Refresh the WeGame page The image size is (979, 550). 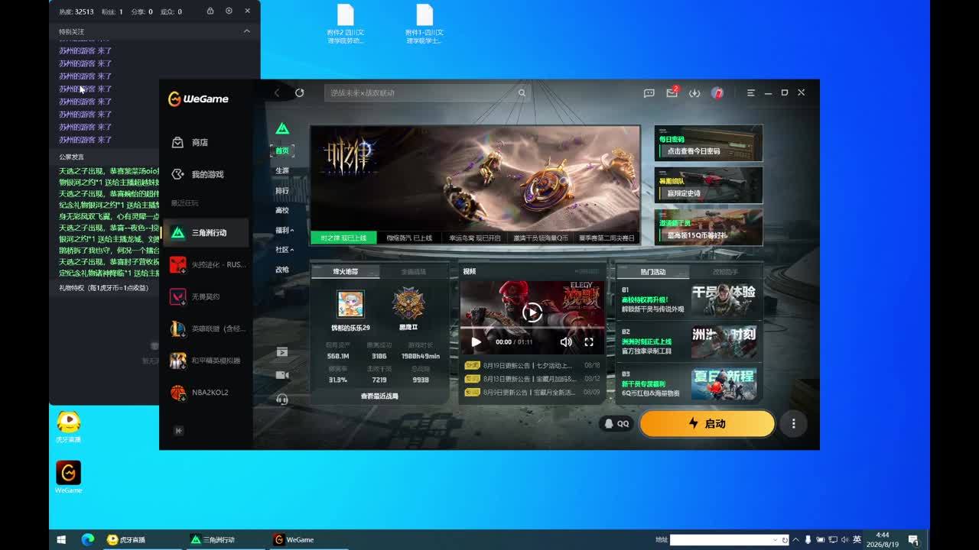point(300,92)
